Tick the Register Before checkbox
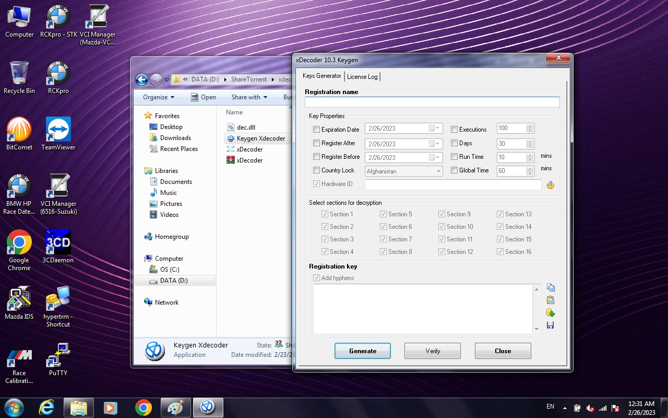 click(316, 157)
